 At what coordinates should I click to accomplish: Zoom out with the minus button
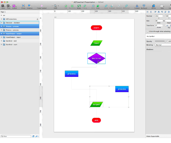(52, 6)
